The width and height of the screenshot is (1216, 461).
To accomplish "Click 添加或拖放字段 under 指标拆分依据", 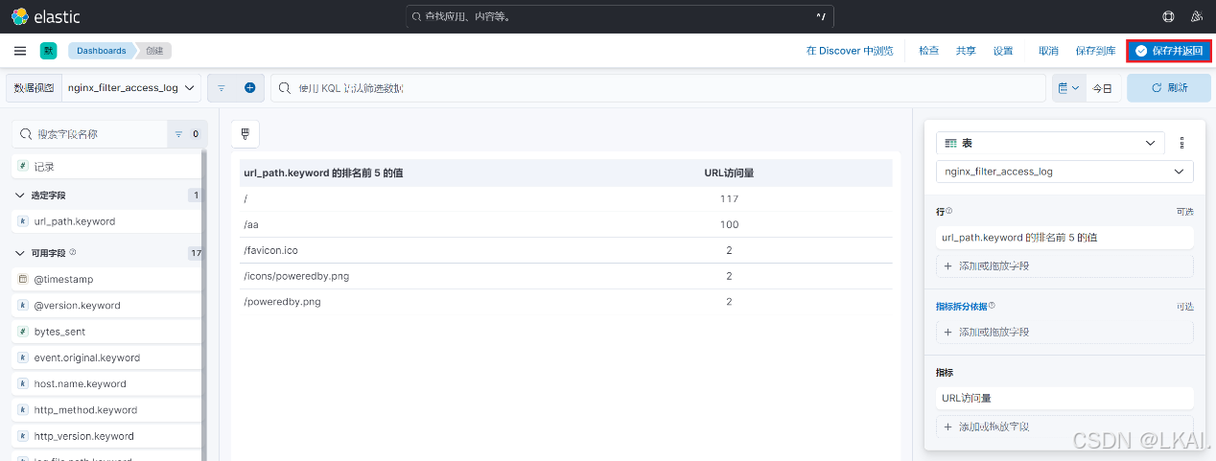I will click(x=1064, y=332).
